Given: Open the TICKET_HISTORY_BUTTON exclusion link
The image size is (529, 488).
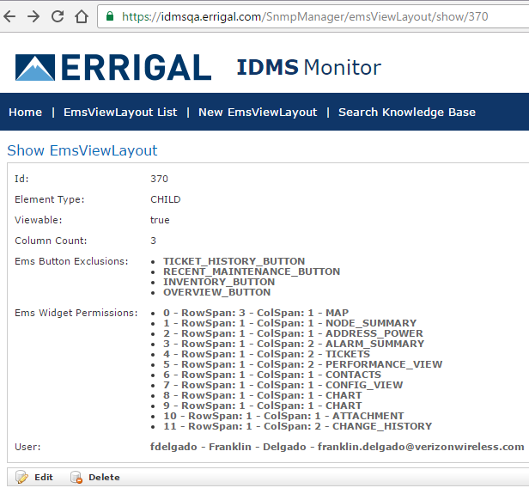Looking at the screenshot, I should click(x=234, y=261).
